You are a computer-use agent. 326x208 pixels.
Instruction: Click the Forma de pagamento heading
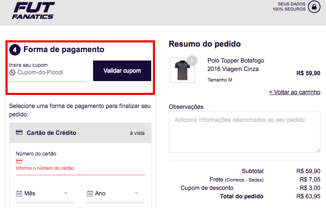click(64, 50)
